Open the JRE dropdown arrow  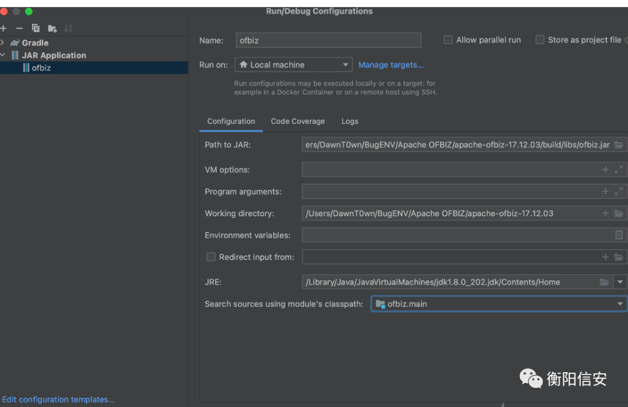click(620, 282)
